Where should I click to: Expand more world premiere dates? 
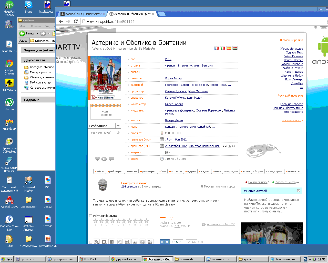pos(190,140)
